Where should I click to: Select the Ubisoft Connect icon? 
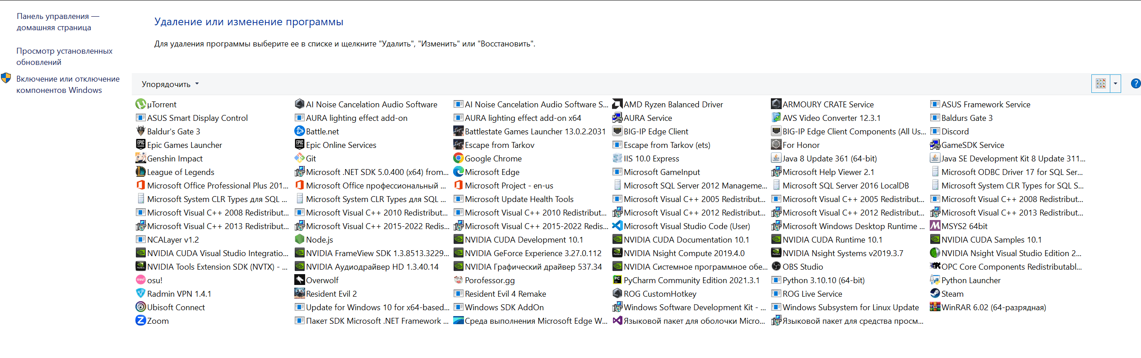point(141,307)
